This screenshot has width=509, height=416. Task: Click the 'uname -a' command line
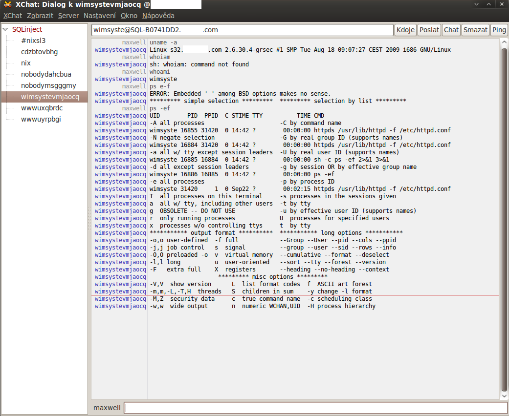point(163,42)
